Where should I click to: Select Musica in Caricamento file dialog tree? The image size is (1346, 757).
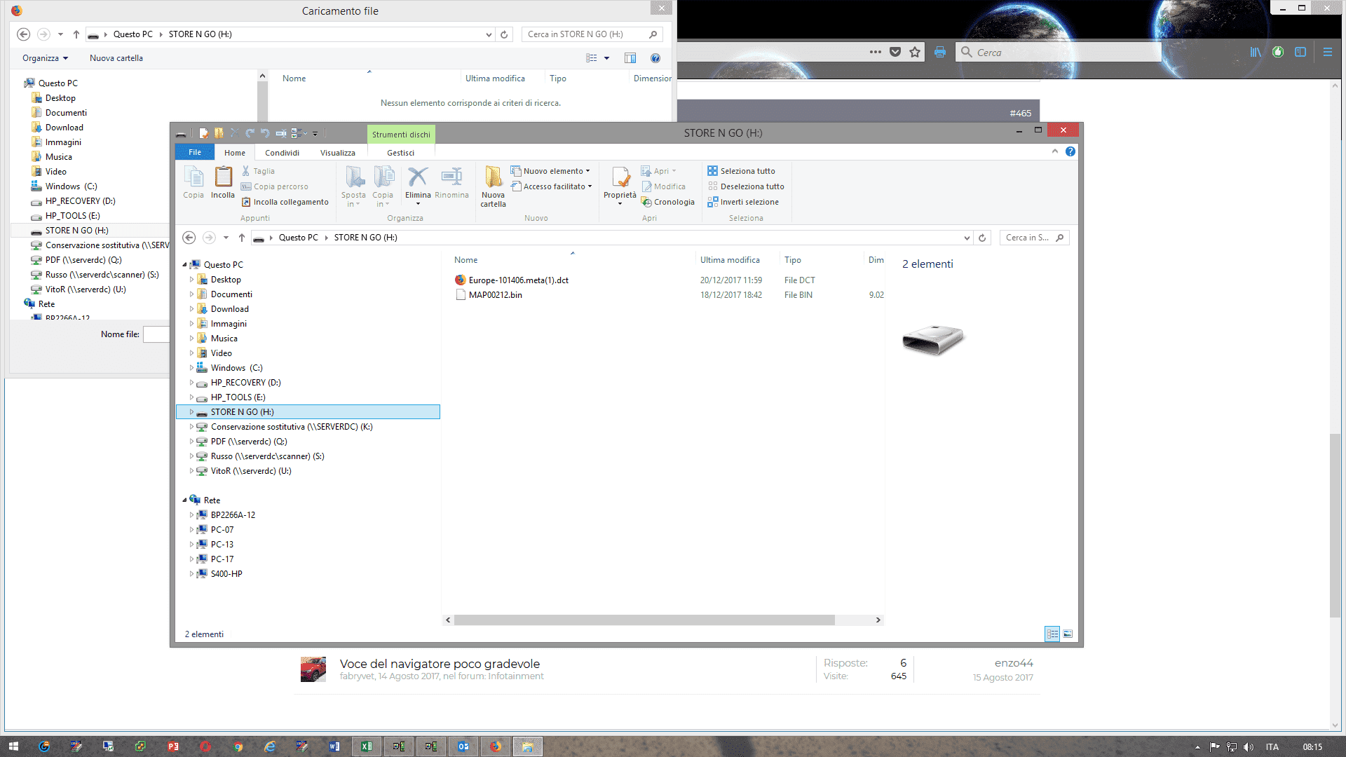click(x=59, y=157)
